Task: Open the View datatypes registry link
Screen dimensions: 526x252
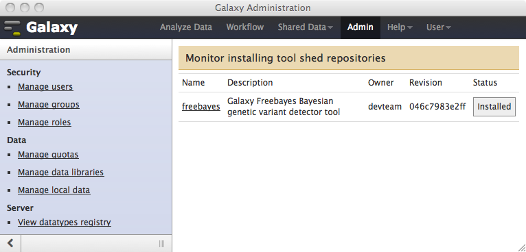Action: coord(65,223)
